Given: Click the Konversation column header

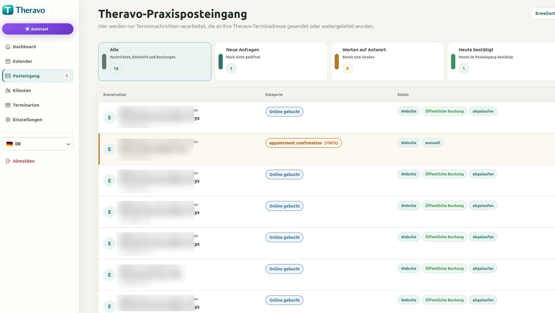Looking at the screenshot, I should pos(115,95).
